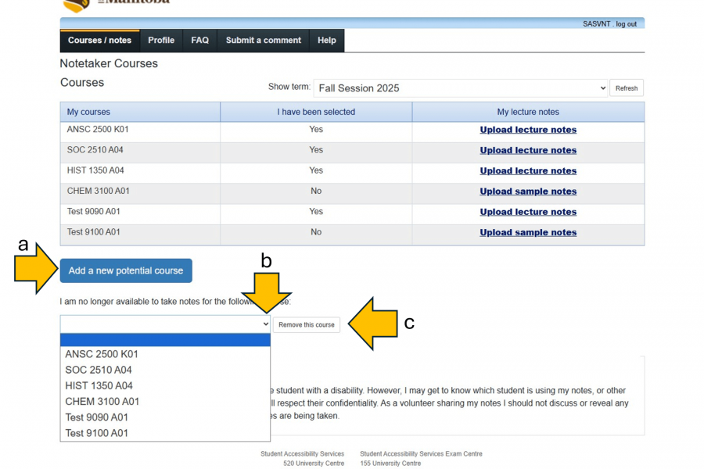Upload lecture notes for SOC 2510 A04
This screenshot has width=704, height=469.
(528, 150)
